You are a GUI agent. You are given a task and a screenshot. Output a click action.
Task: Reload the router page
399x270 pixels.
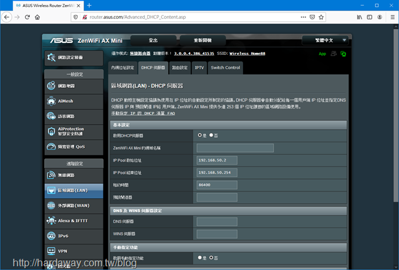click(27, 17)
